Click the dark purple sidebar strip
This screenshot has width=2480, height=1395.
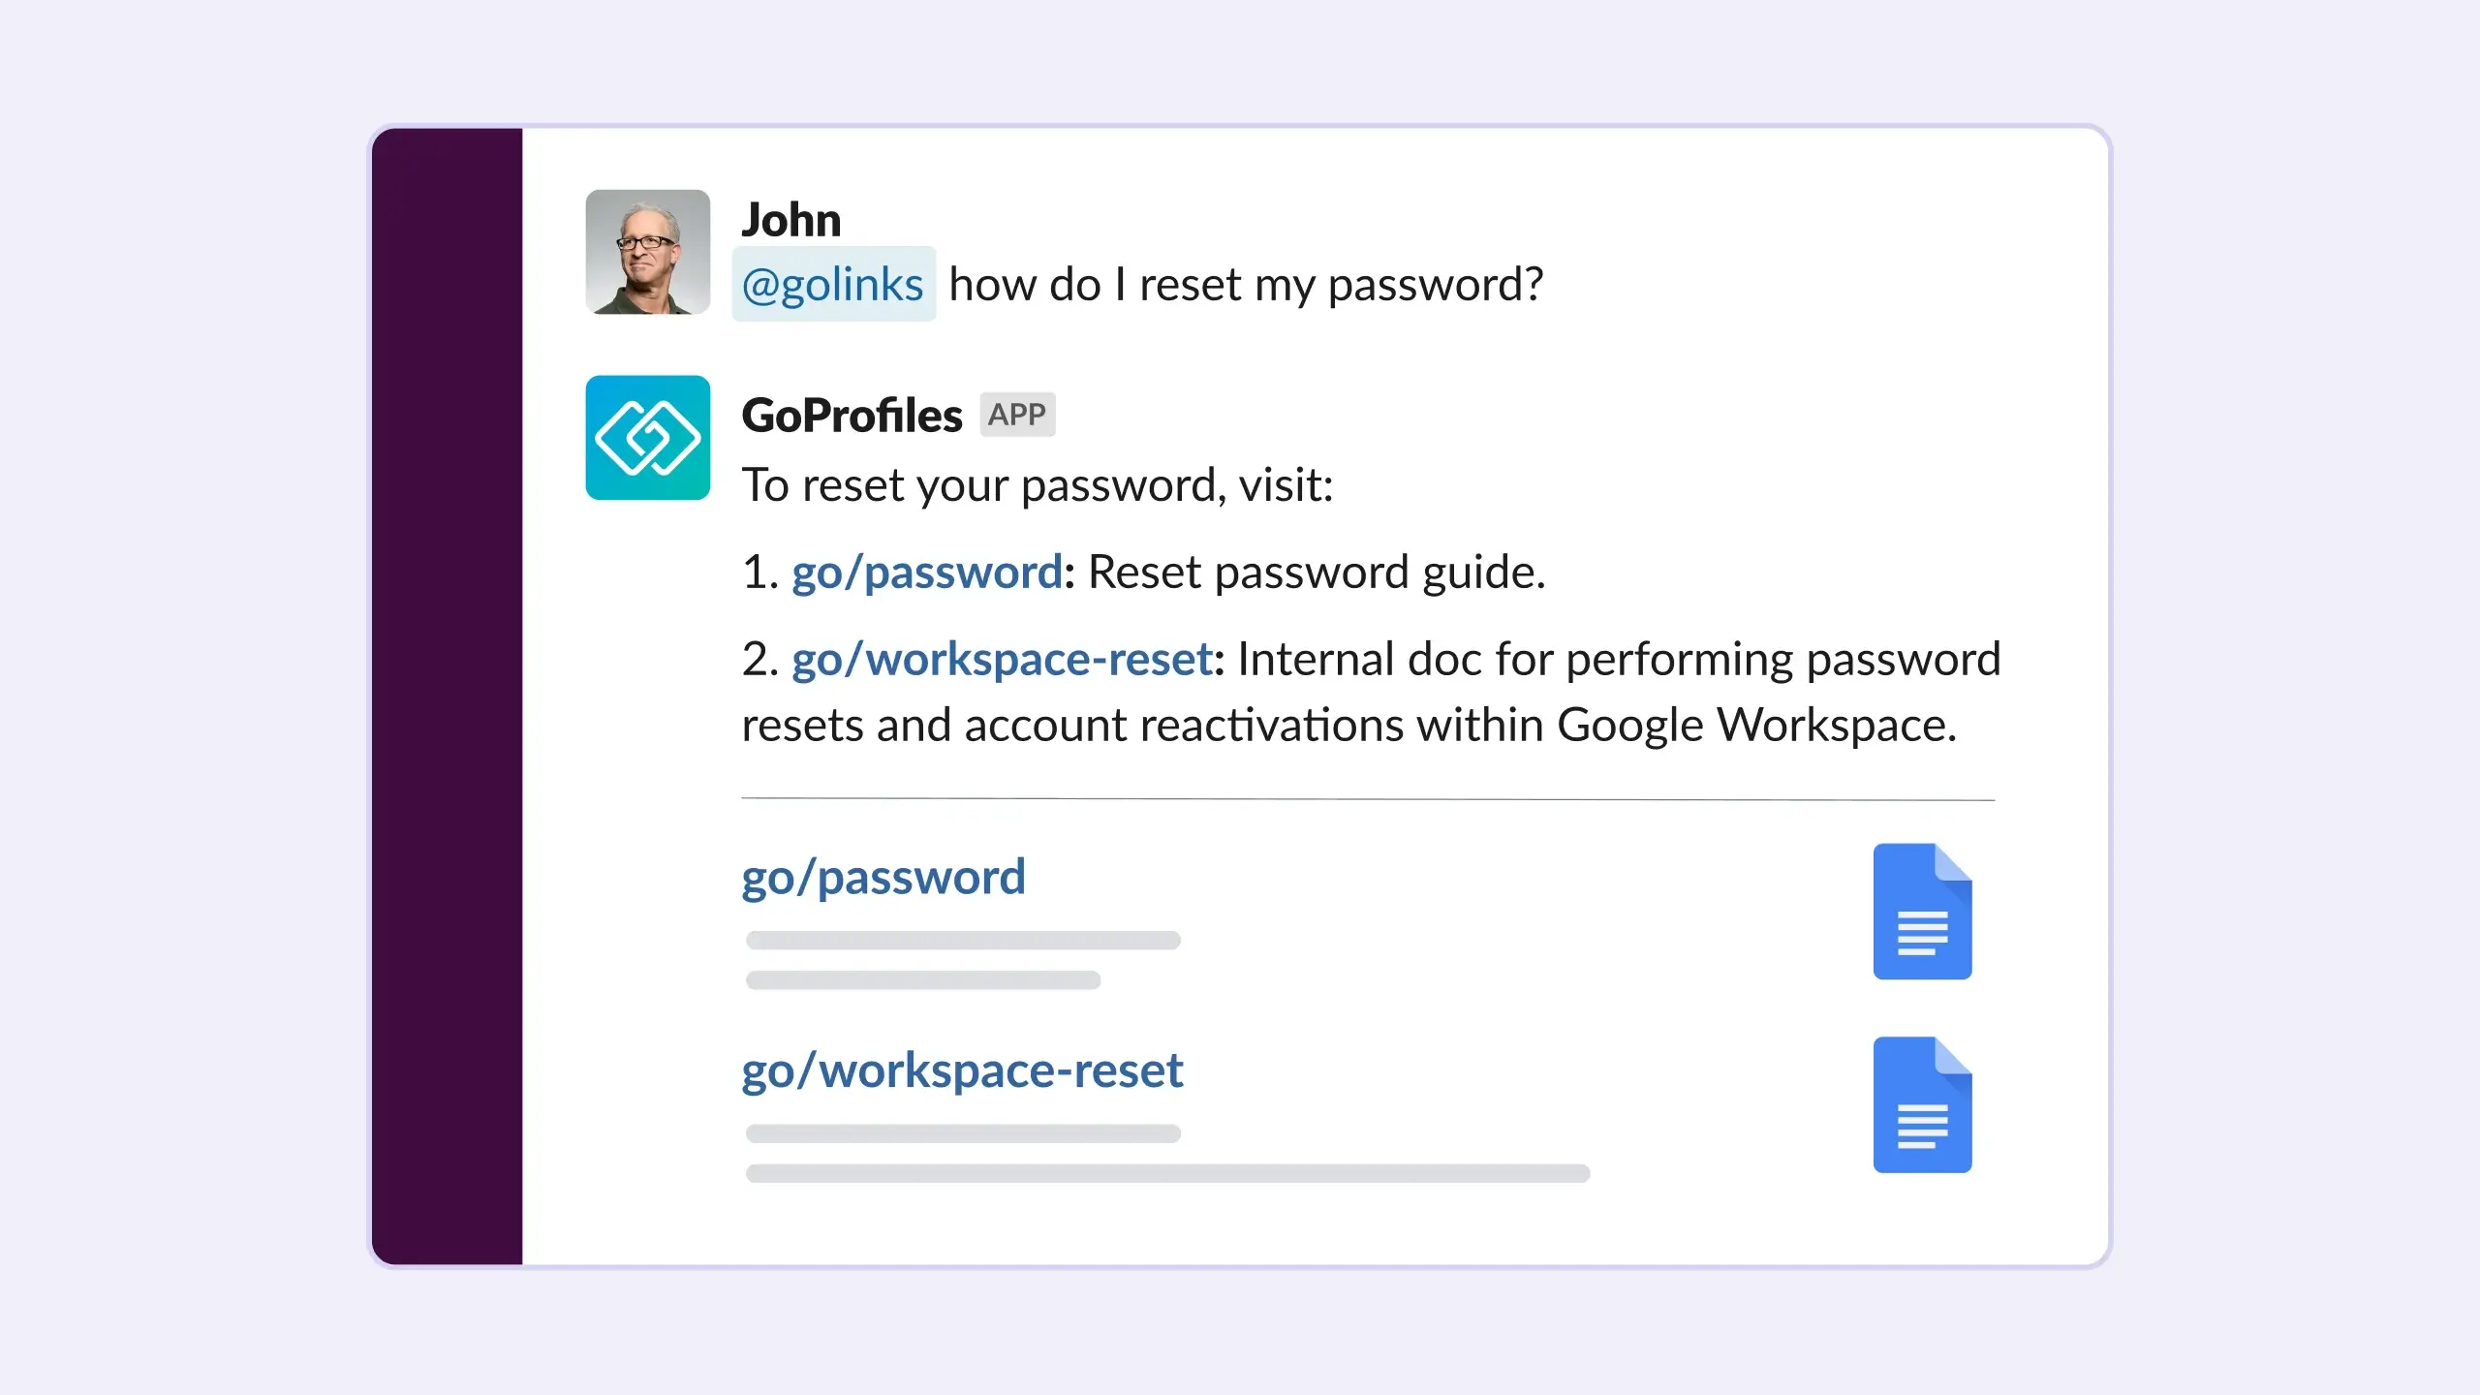click(447, 696)
